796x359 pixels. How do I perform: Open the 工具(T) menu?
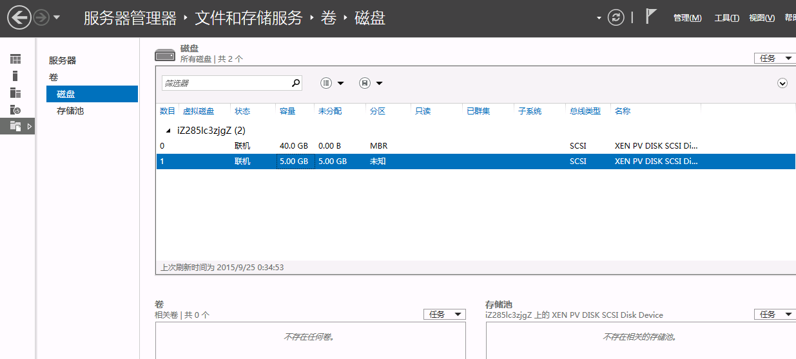pyautogui.click(x=726, y=18)
